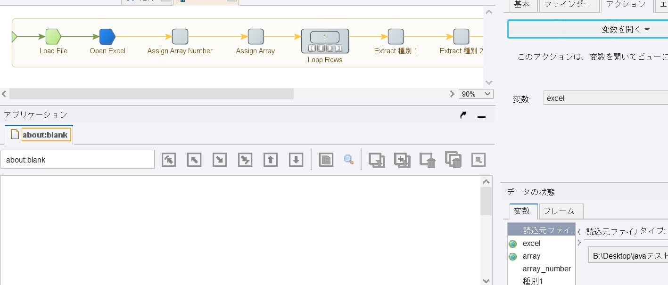
Task: Open the フレーム tab in データの状態
Action: (x=561, y=211)
